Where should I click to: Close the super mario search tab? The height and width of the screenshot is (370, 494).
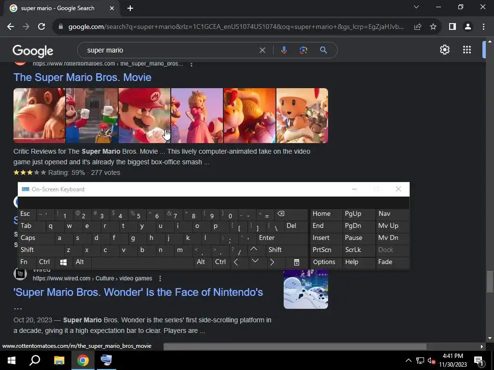pyautogui.click(x=112, y=8)
